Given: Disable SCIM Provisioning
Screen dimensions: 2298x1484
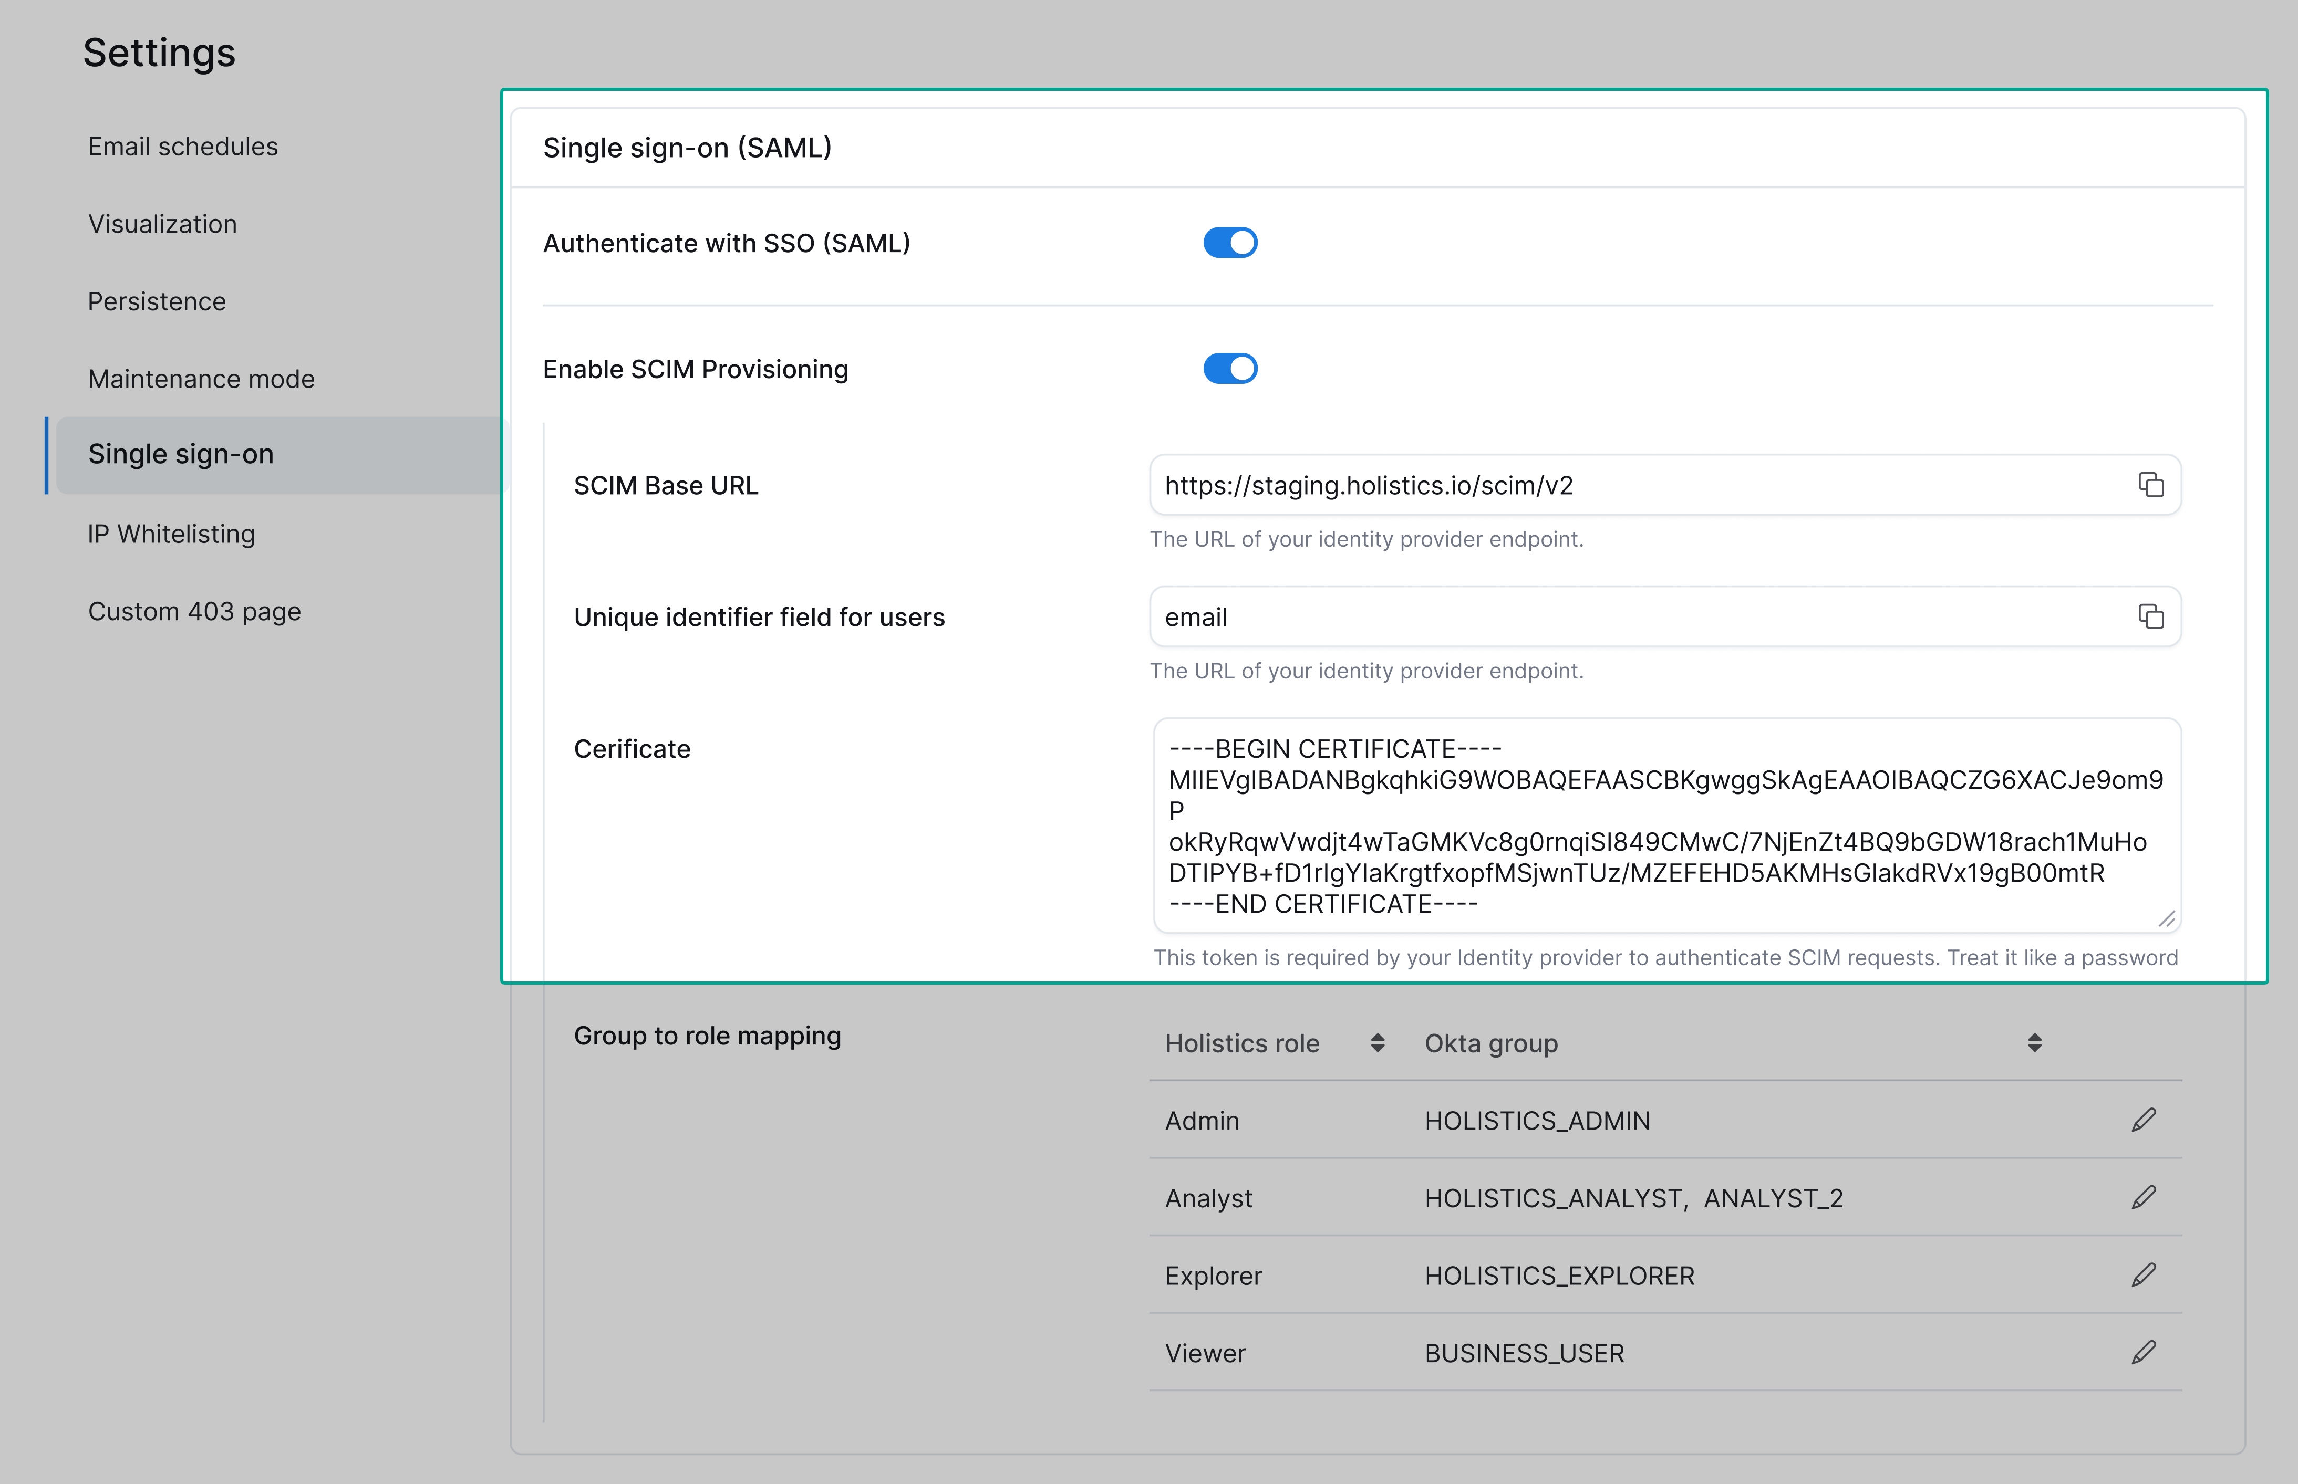Looking at the screenshot, I should pyautogui.click(x=1231, y=368).
